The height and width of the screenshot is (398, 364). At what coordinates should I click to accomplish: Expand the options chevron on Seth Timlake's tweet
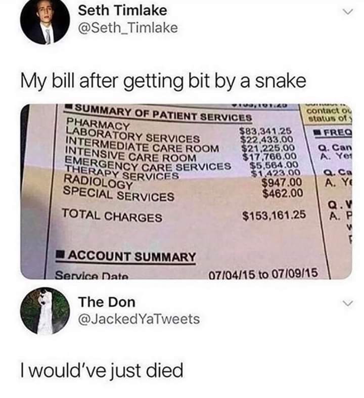347,12
